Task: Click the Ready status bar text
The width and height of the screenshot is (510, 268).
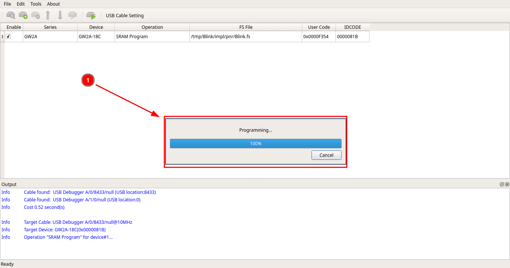Action: coord(7,264)
